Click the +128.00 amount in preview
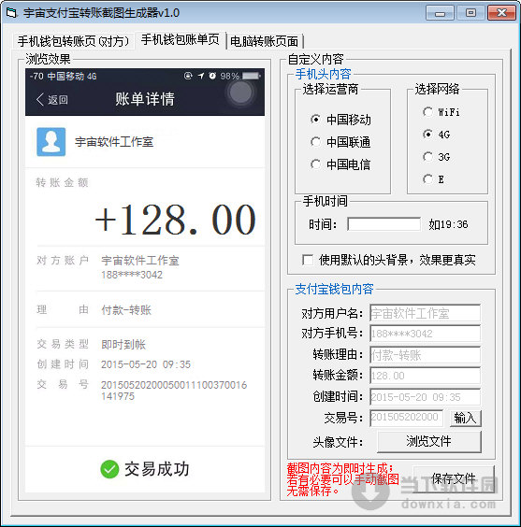Image resolution: width=521 pixels, height=527 pixels. pyautogui.click(x=175, y=221)
